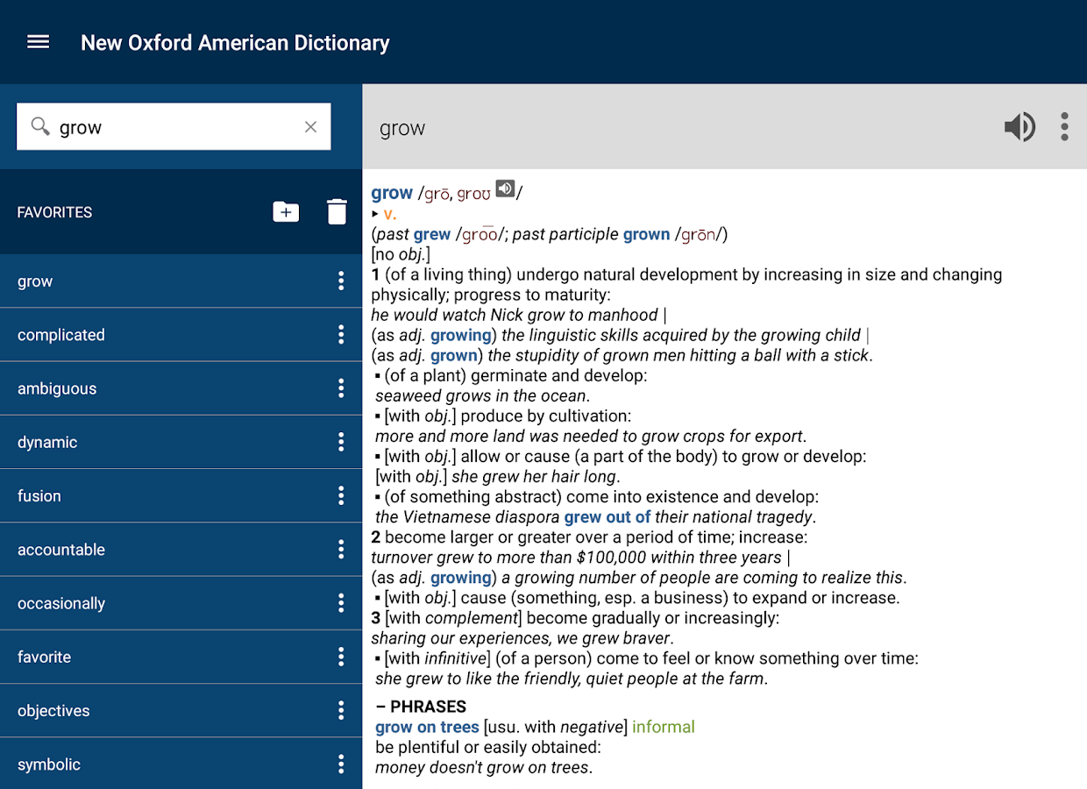Open options for the 'fusion' favorite
Screen dimensions: 1087x789
[341, 495]
